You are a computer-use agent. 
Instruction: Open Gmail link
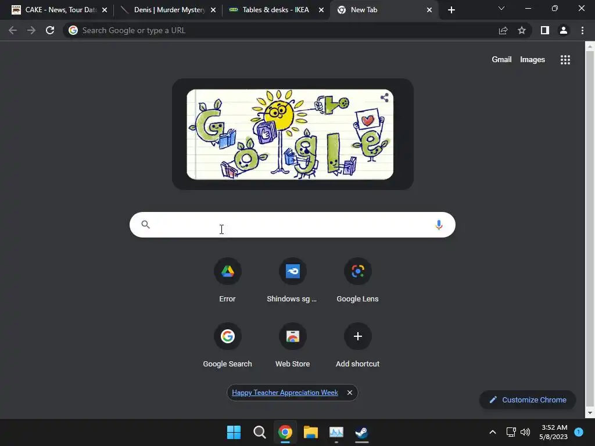501,60
